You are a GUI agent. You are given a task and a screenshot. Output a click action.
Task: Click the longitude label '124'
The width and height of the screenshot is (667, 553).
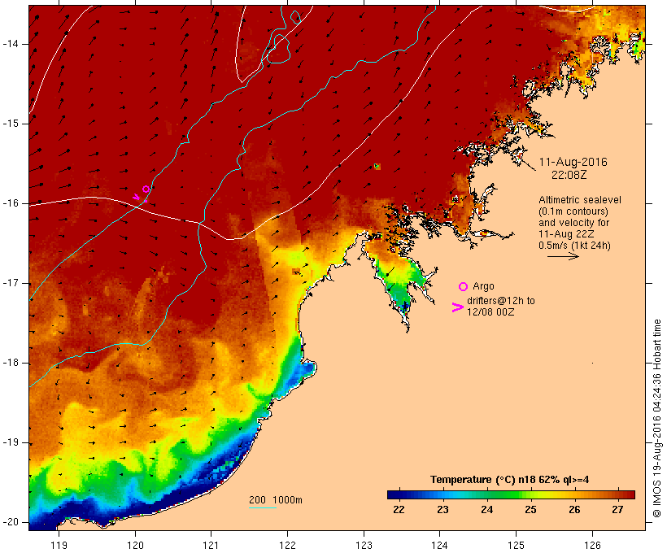439,545
